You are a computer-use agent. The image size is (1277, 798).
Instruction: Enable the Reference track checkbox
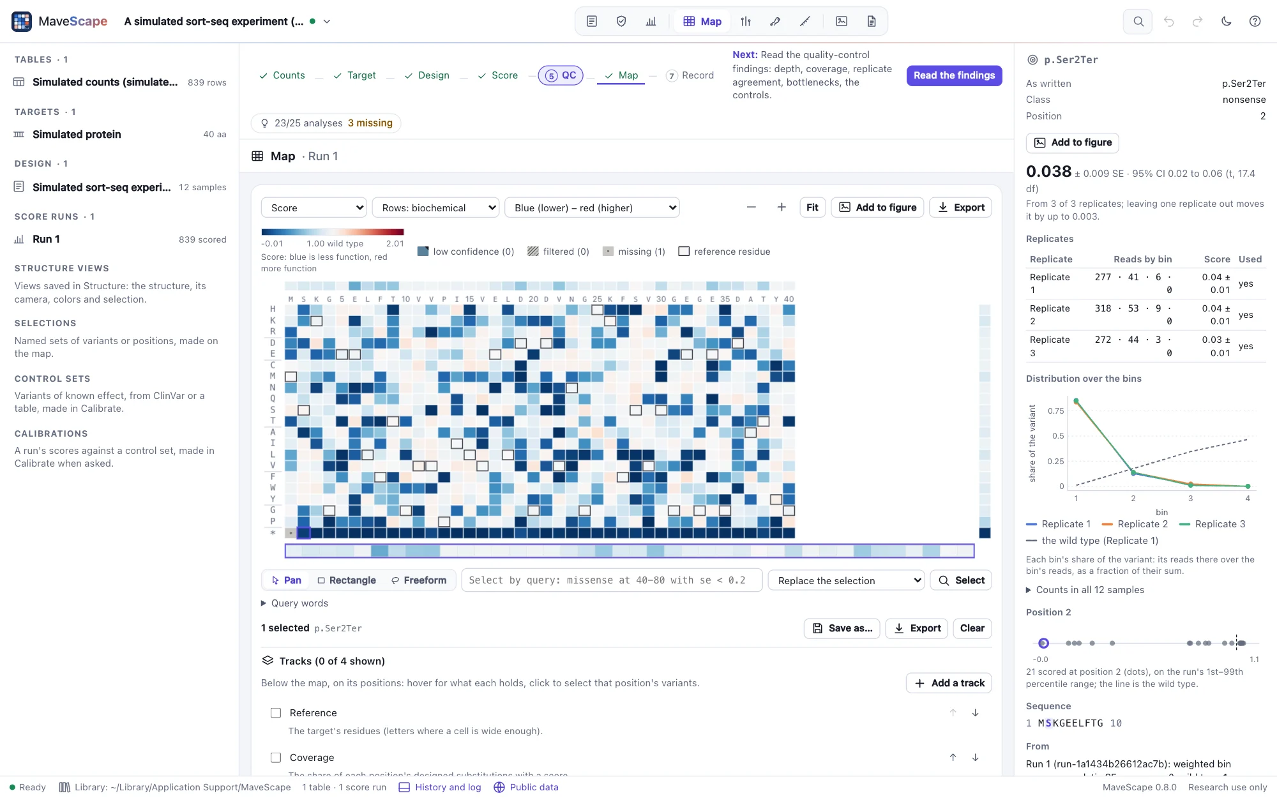[276, 712]
